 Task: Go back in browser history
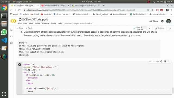coord(11,10)
